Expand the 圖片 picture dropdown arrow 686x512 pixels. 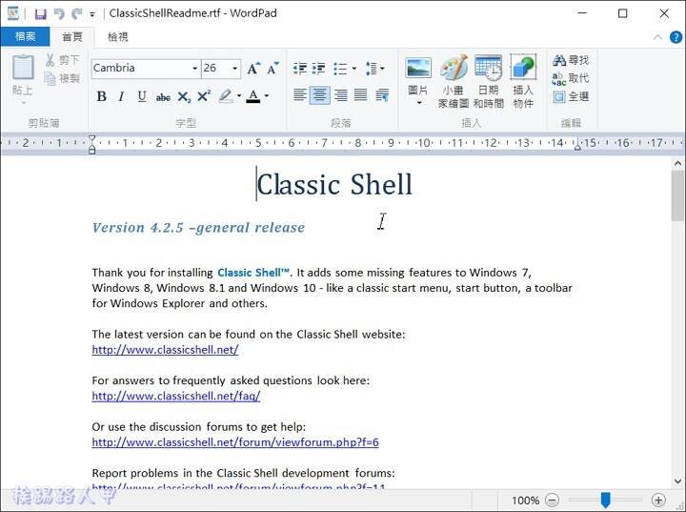(x=419, y=103)
